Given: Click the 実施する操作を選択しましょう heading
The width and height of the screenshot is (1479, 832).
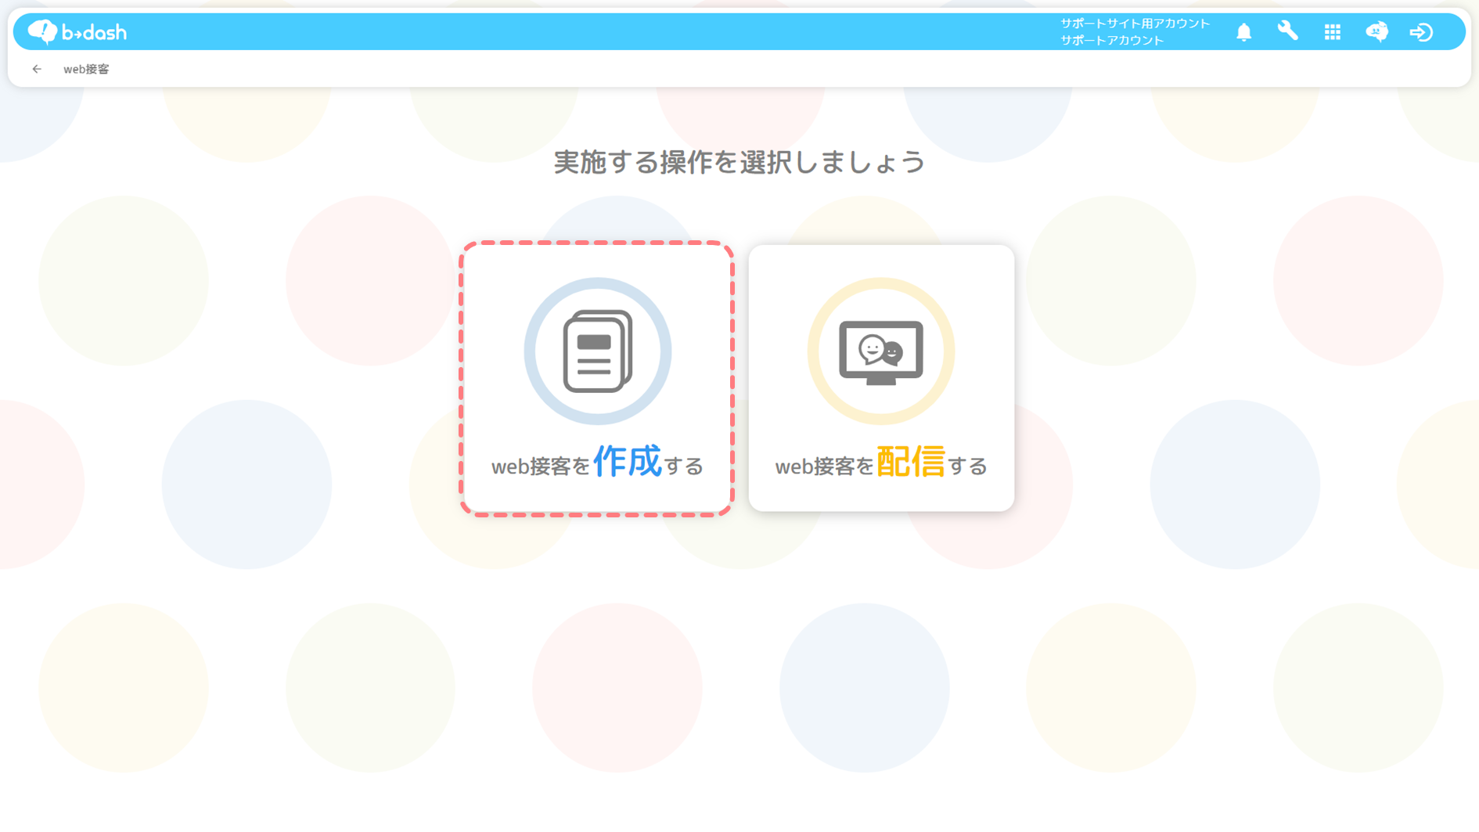Looking at the screenshot, I should click(739, 162).
